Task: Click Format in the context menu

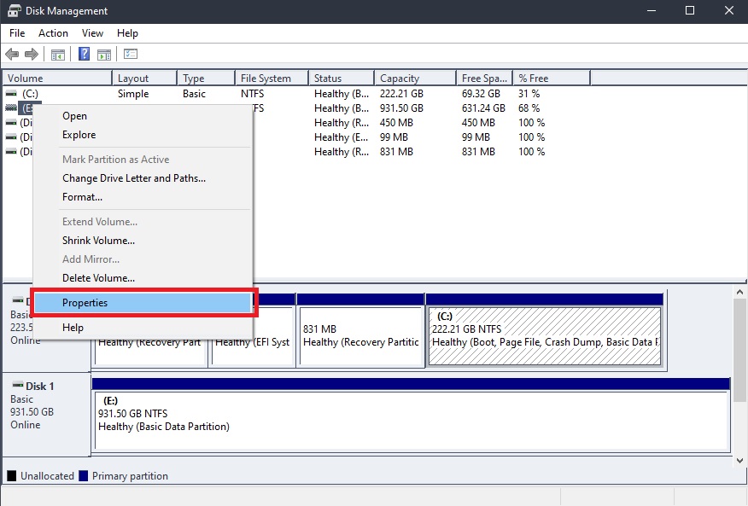Action: (x=82, y=197)
